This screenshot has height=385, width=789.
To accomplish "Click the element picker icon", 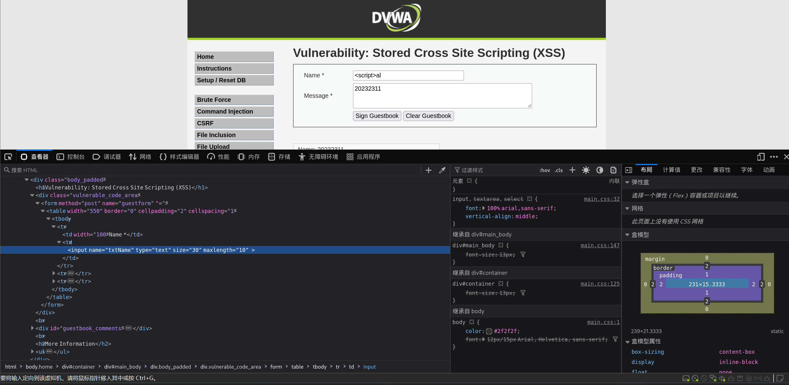I will pos(8,157).
